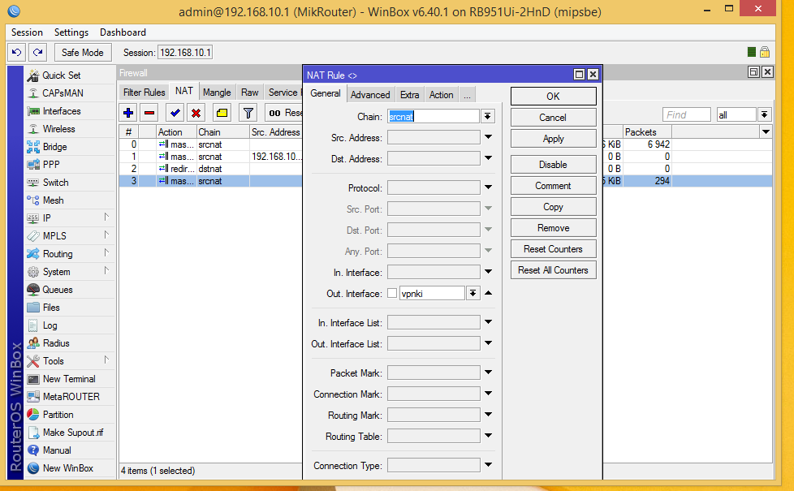Switch to Extra tab in NAT Rule
This screenshot has width=794, height=491.
pyautogui.click(x=410, y=95)
